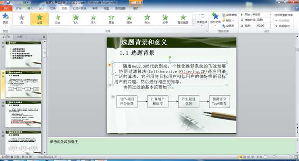This screenshot has width=299, height=161.
Task: Switch to the 视图 (View) tab
Action: (x=106, y=8)
